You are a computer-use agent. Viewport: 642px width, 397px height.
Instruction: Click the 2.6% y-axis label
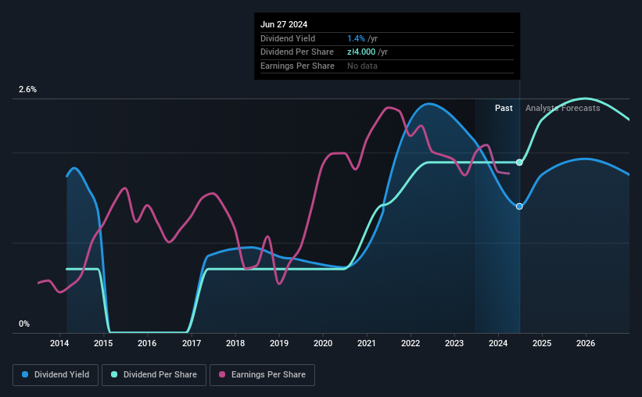(27, 89)
